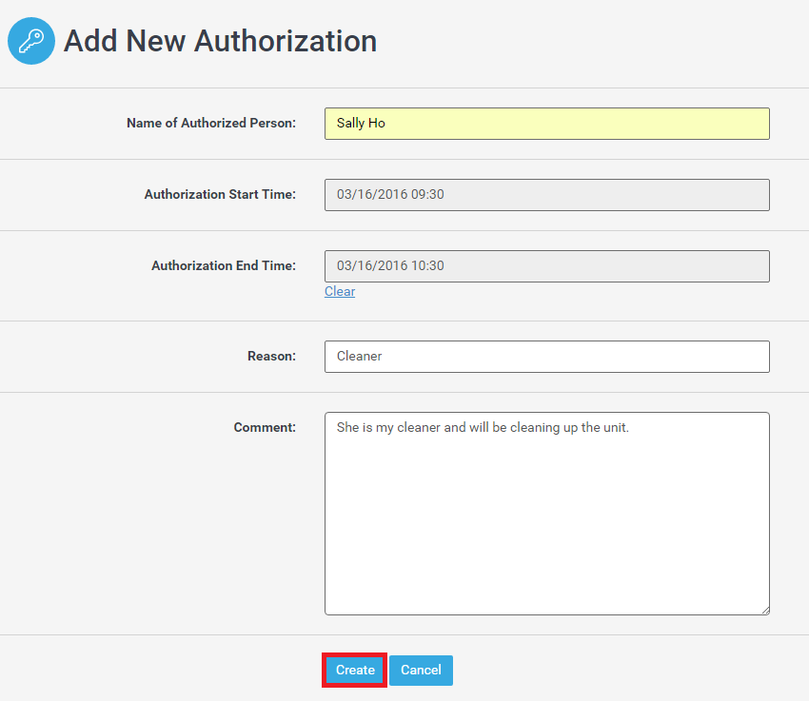Click the key icon beside the title

point(31,41)
